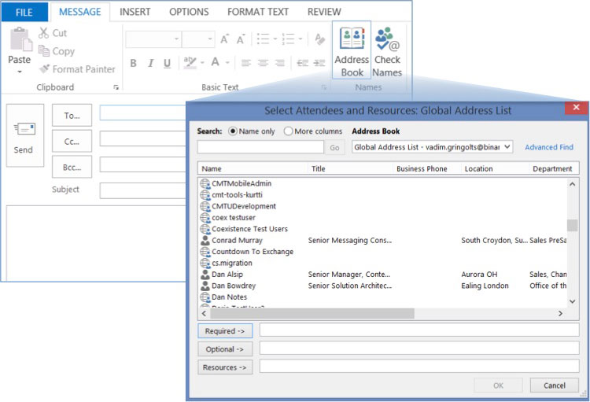Viewport: 590px width, 402px height.
Task: Click Cancel in the attendees dialog
Action: 555,385
